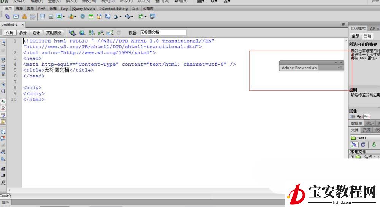Click the Head tags icon
Screen dimensions: 380x207
116,17
